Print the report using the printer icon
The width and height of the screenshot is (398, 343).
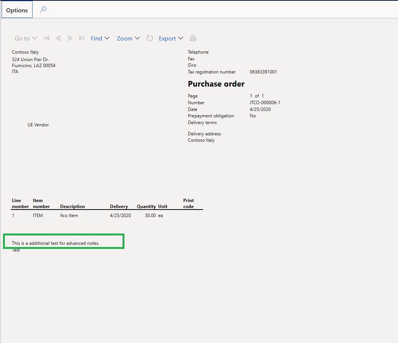pos(193,38)
